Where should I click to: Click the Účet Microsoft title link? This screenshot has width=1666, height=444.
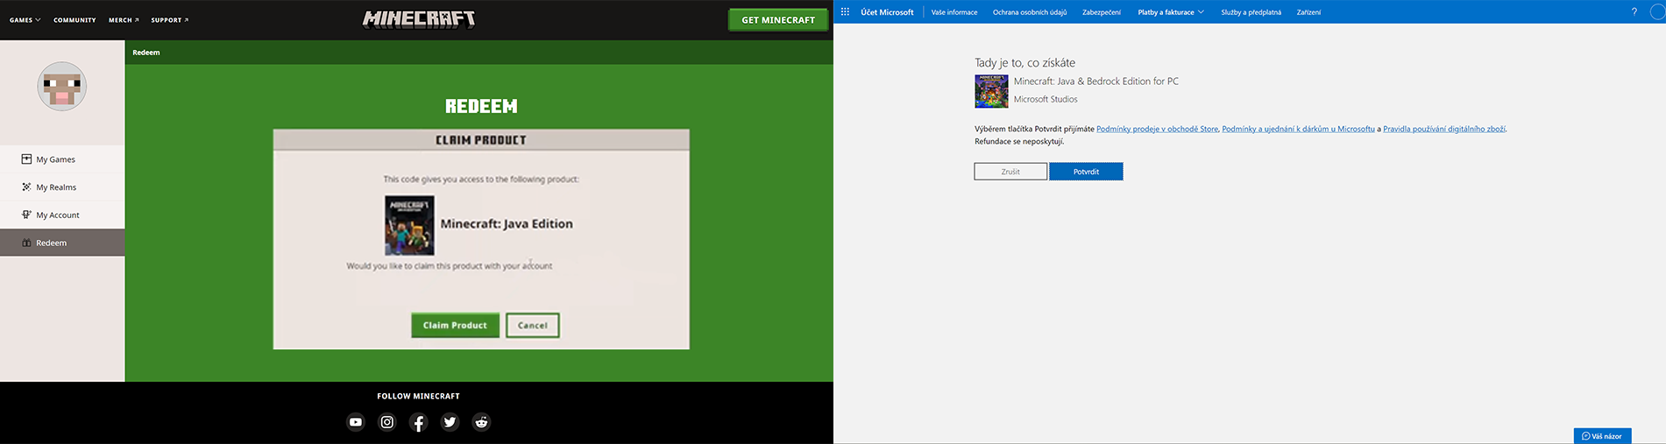pyautogui.click(x=887, y=12)
